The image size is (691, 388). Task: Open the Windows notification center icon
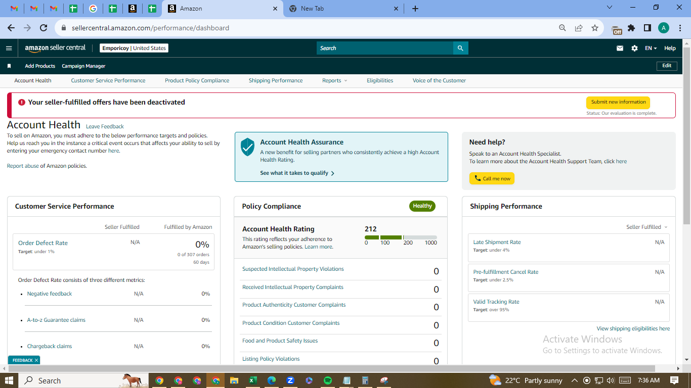click(674, 380)
